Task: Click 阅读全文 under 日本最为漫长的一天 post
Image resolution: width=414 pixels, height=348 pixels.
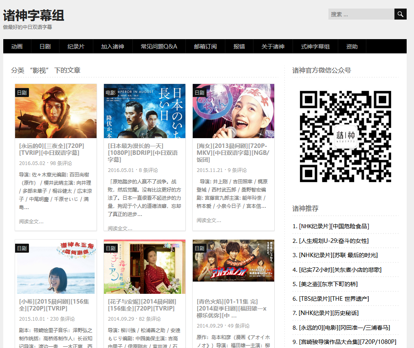Action: (120, 228)
